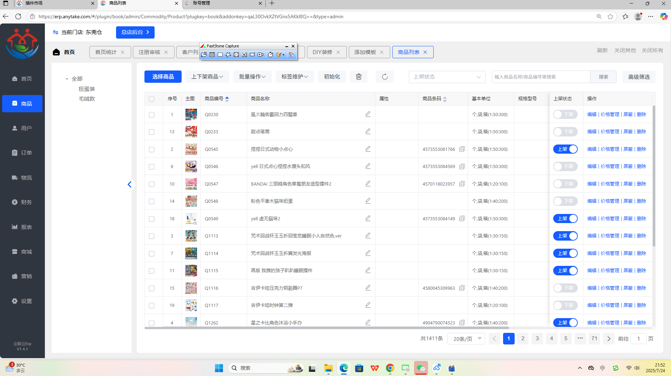Screen dimensions: 671x376
Task: Open Chrome from the taskbar
Action: click(x=390, y=368)
